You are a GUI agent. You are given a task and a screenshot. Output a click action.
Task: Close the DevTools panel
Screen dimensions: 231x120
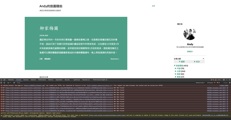click(230, 80)
